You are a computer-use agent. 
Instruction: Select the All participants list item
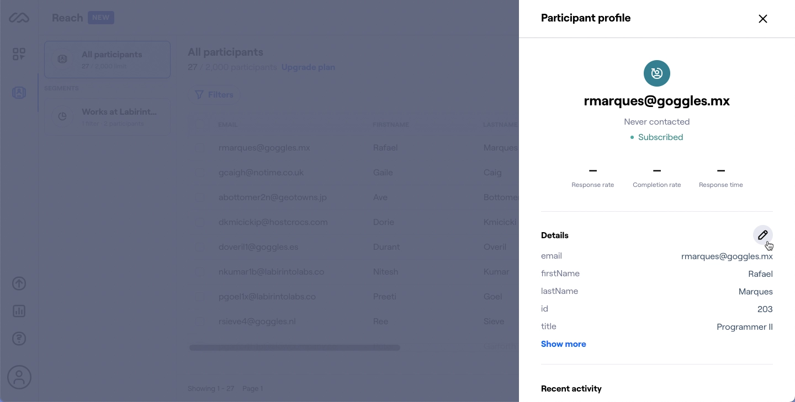107,59
